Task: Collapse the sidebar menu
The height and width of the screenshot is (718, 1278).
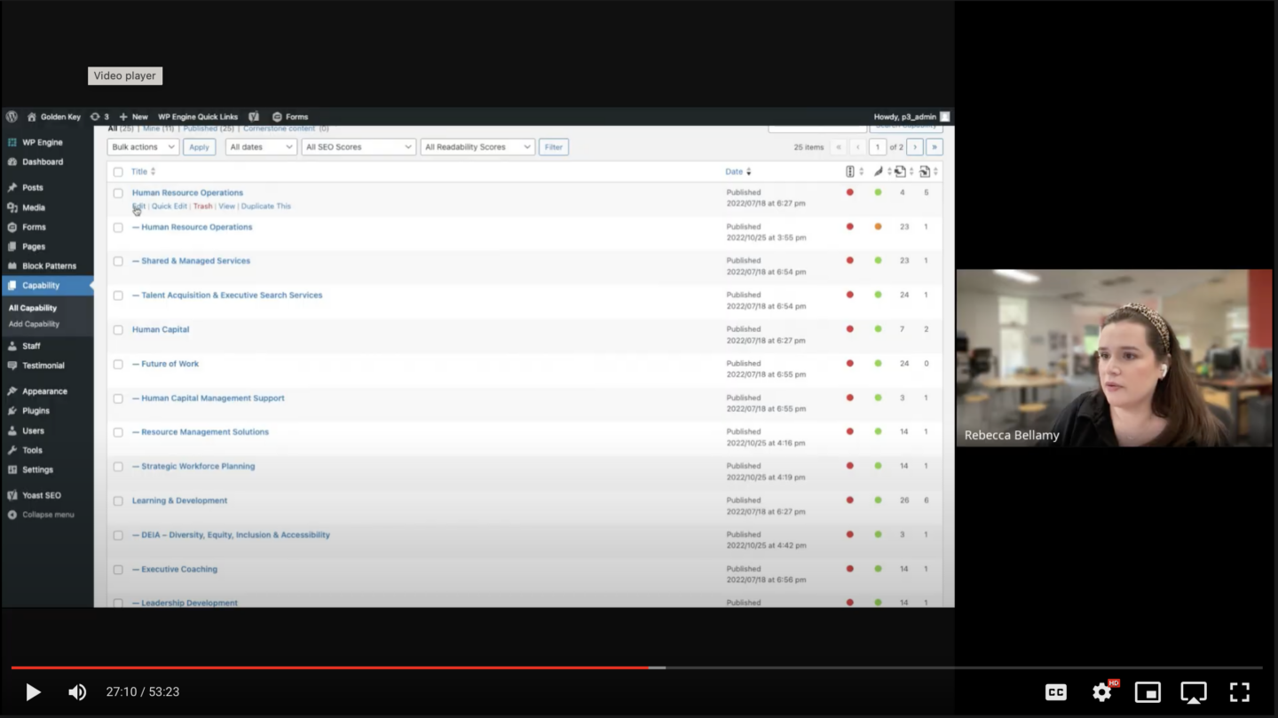Action: [48, 515]
